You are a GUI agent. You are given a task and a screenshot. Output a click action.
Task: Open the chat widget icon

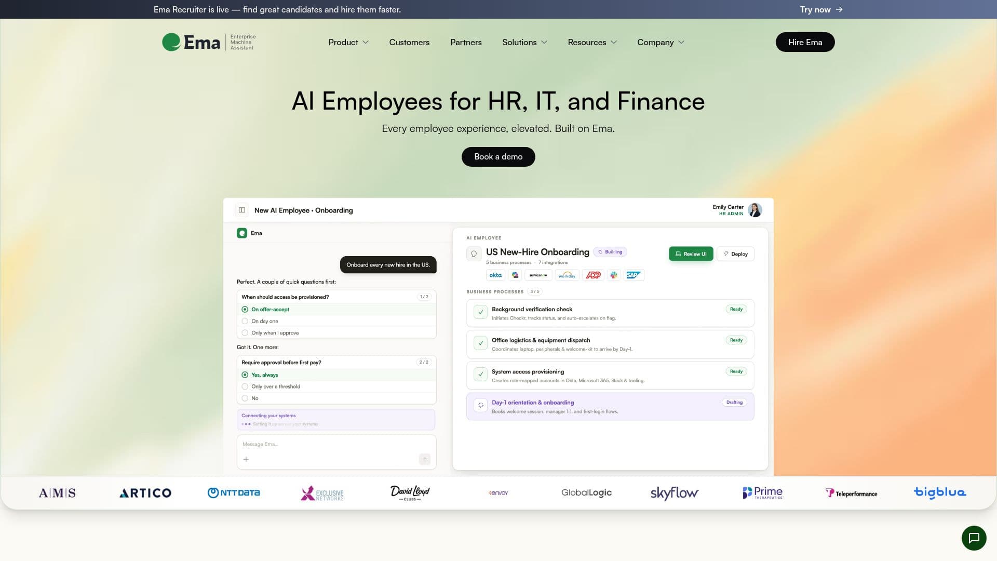974,538
